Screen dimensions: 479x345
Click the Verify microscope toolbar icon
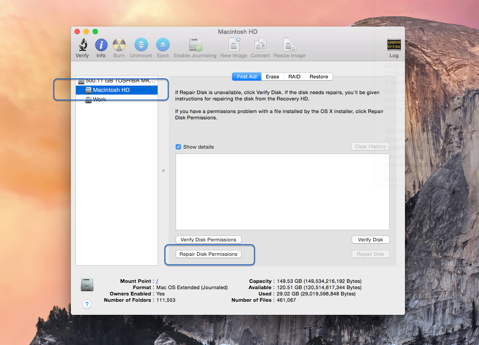[x=83, y=45]
